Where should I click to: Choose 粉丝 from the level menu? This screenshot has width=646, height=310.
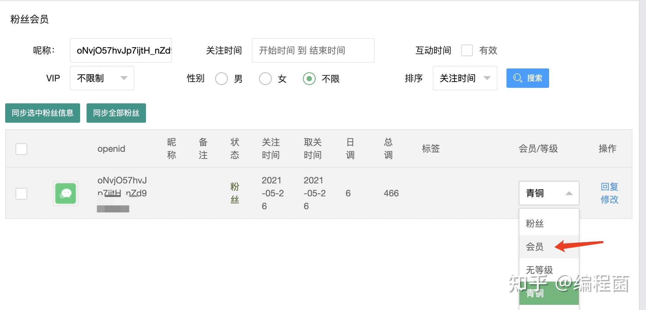coord(535,223)
